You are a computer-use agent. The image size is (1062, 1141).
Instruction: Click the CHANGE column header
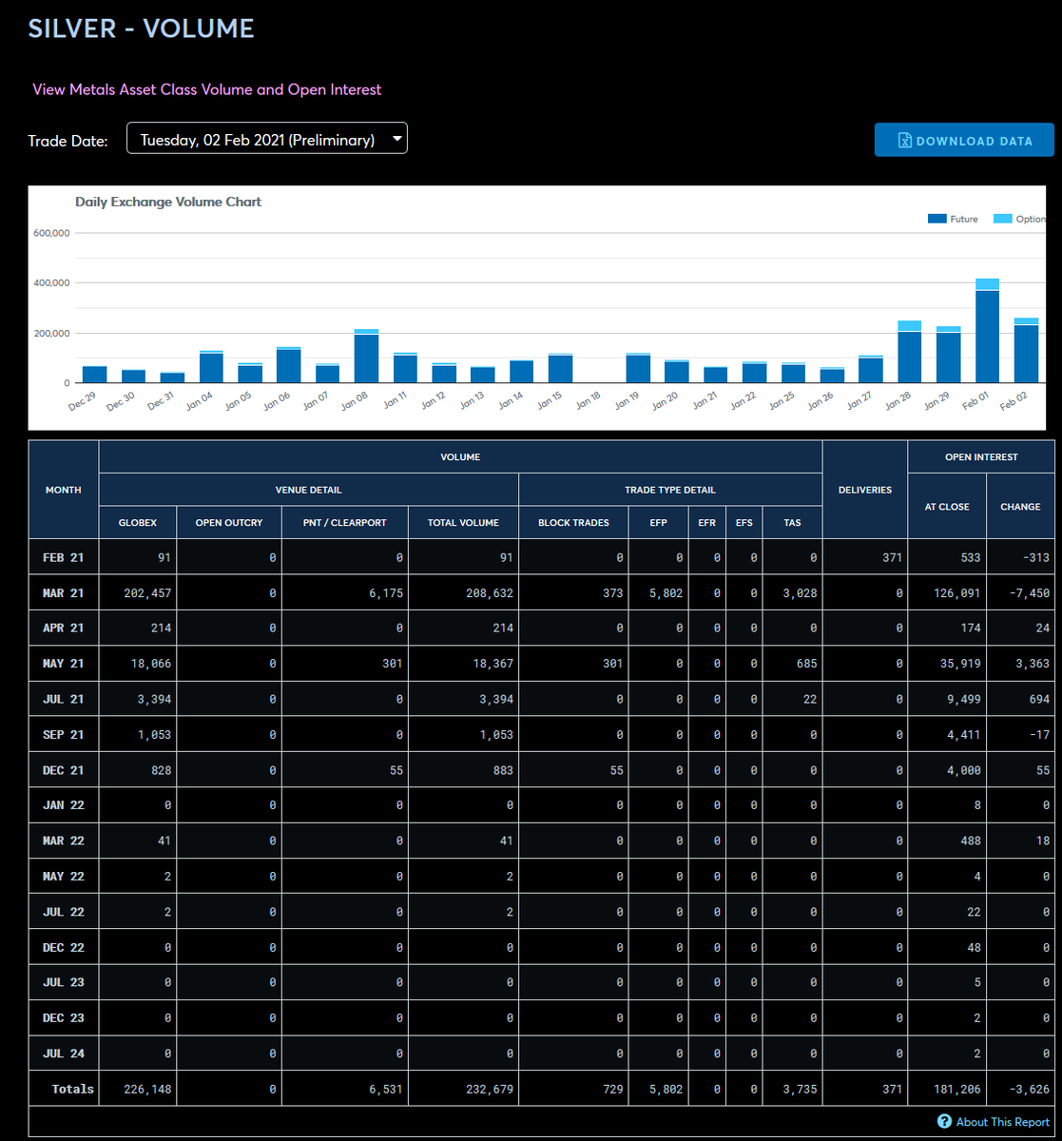[1020, 507]
